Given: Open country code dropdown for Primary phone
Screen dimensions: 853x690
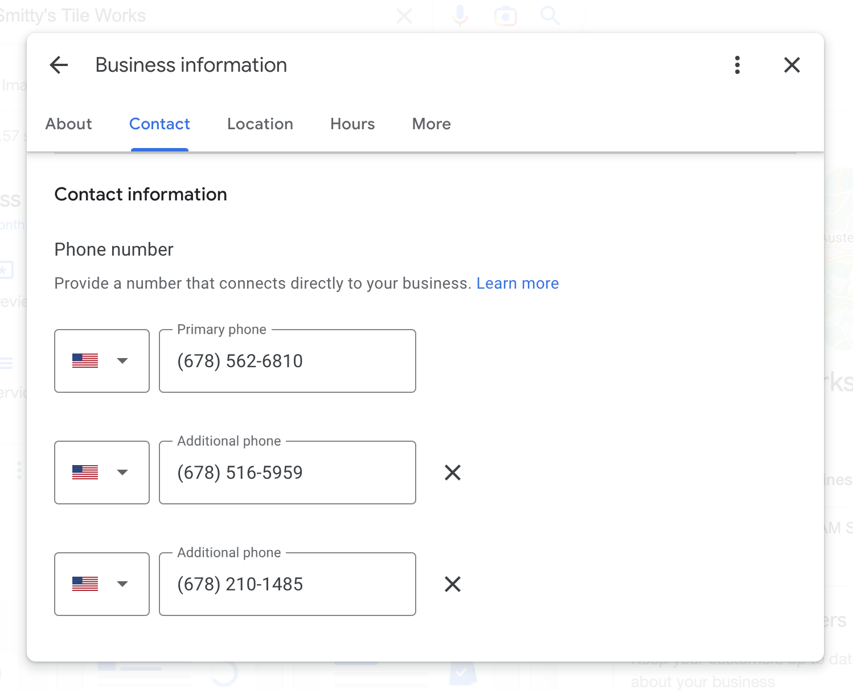Looking at the screenshot, I should click(x=102, y=361).
